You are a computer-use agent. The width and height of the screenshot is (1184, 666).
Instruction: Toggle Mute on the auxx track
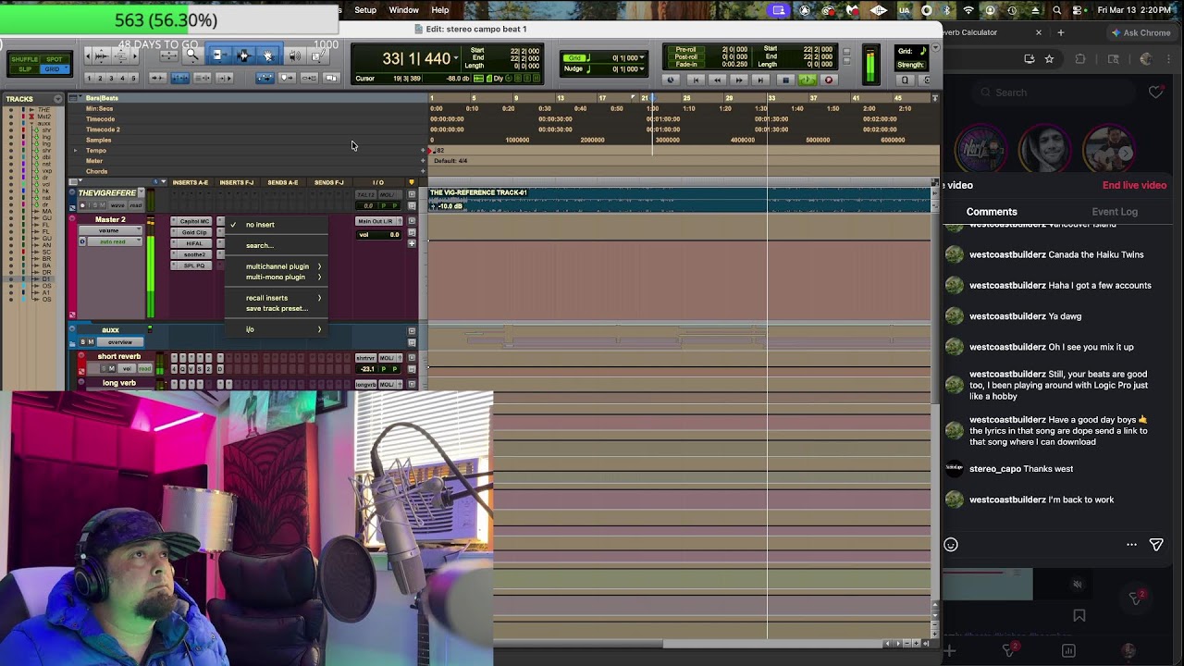click(91, 342)
